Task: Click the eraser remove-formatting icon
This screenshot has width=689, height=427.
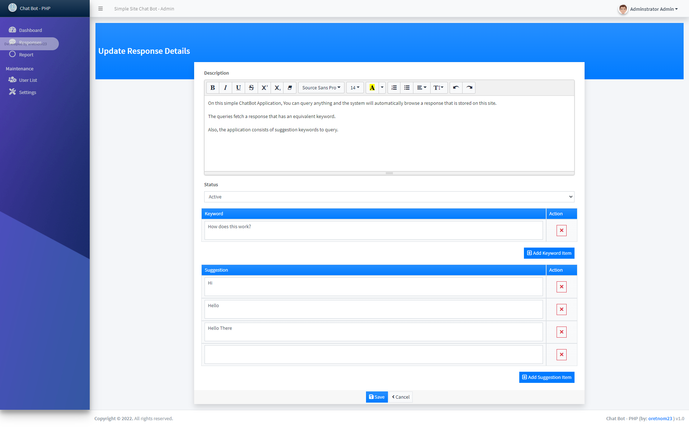Action: tap(290, 88)
